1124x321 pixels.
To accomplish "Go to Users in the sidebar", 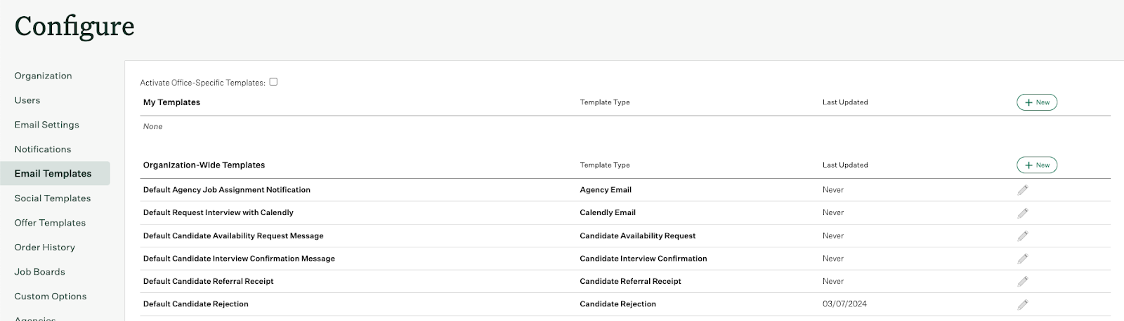I will (27, 100).
